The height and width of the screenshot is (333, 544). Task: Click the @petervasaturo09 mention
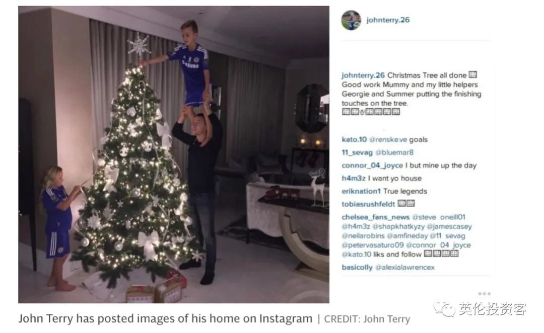pos(373,245)
